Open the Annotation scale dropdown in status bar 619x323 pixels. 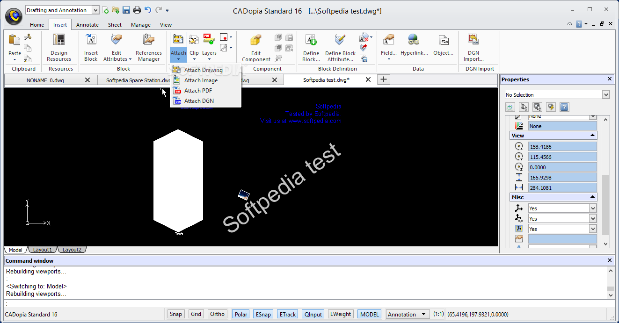point(423,315)
